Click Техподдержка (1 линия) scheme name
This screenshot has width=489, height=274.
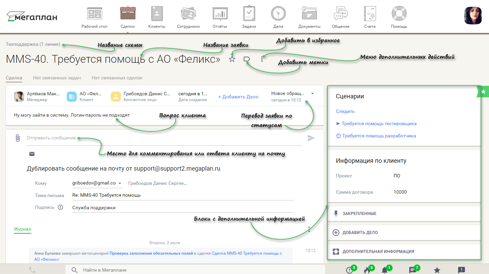(x=33, y=44)
